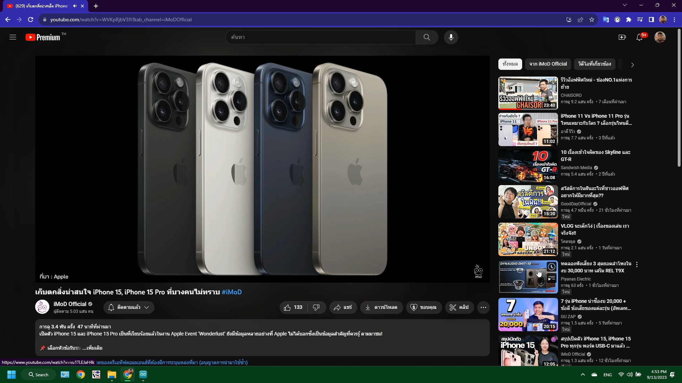682x383 pixels.
Task: Click the YouTube search input field
Action: click(320, 37)
